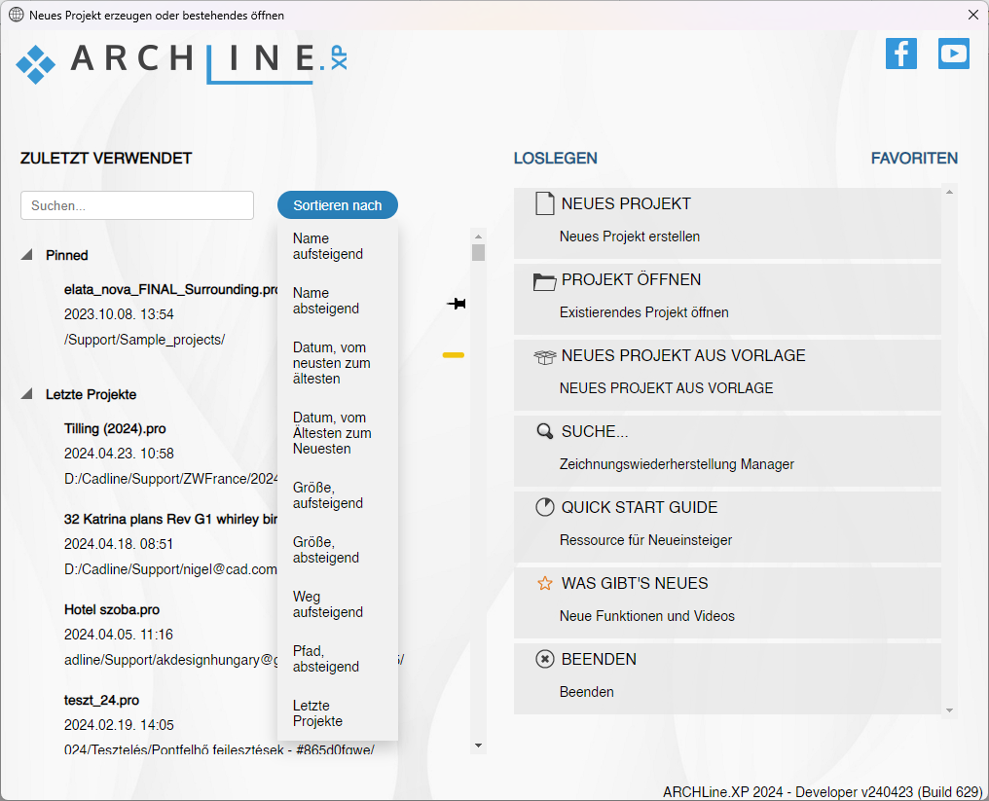Collapse the Pinned section
Screen dimensions: 989x801
tap(26, 255)
